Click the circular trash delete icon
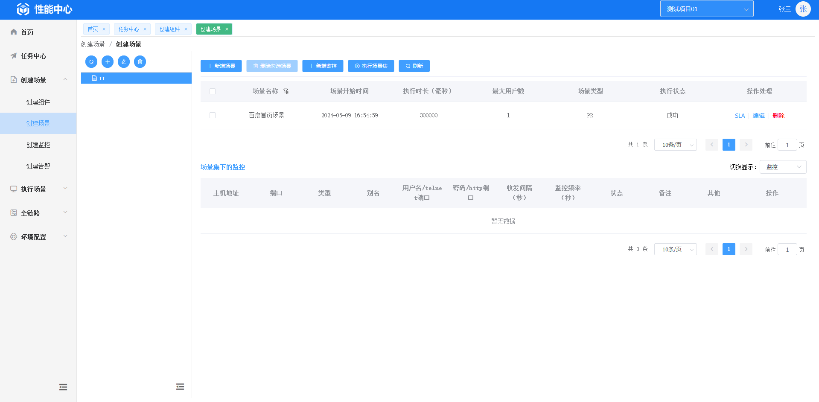 click(140, 62)
